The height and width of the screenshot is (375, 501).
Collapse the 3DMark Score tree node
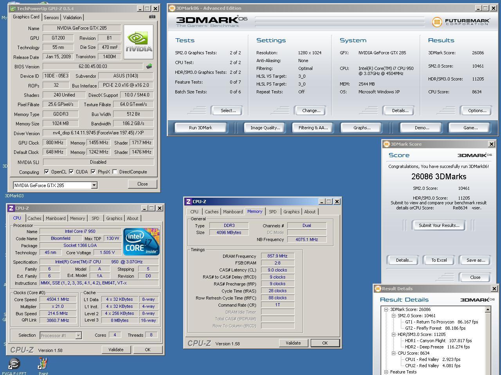click(386, 309)
